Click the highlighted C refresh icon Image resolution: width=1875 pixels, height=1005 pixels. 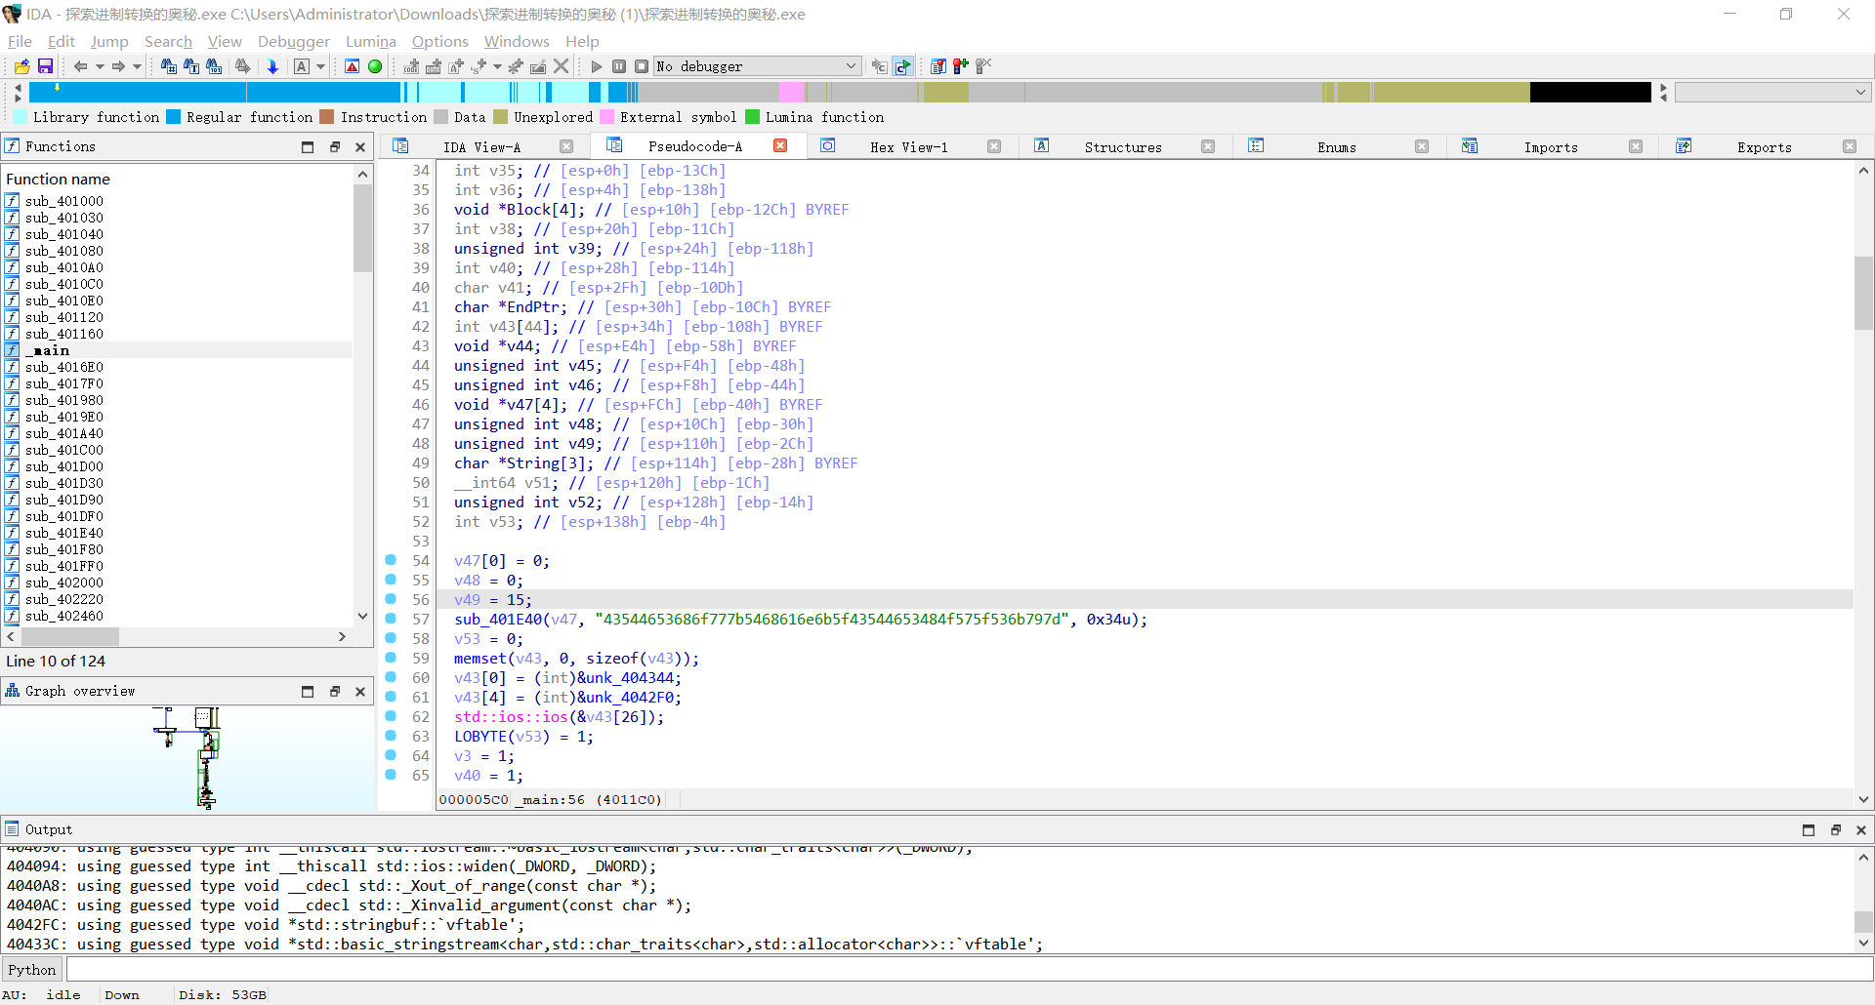click(x=903, y=66)
